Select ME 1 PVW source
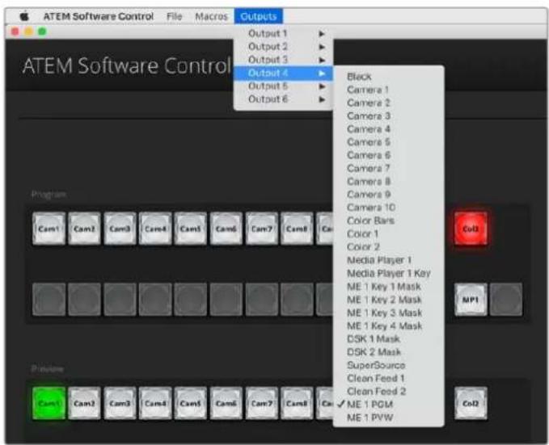This screenshot has width=549, height=445. pos(389,418)
